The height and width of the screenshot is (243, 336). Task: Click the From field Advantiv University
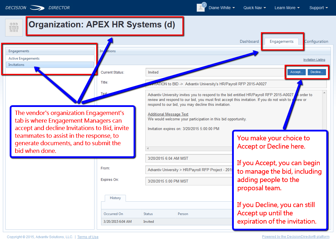(x=189, y=170)
